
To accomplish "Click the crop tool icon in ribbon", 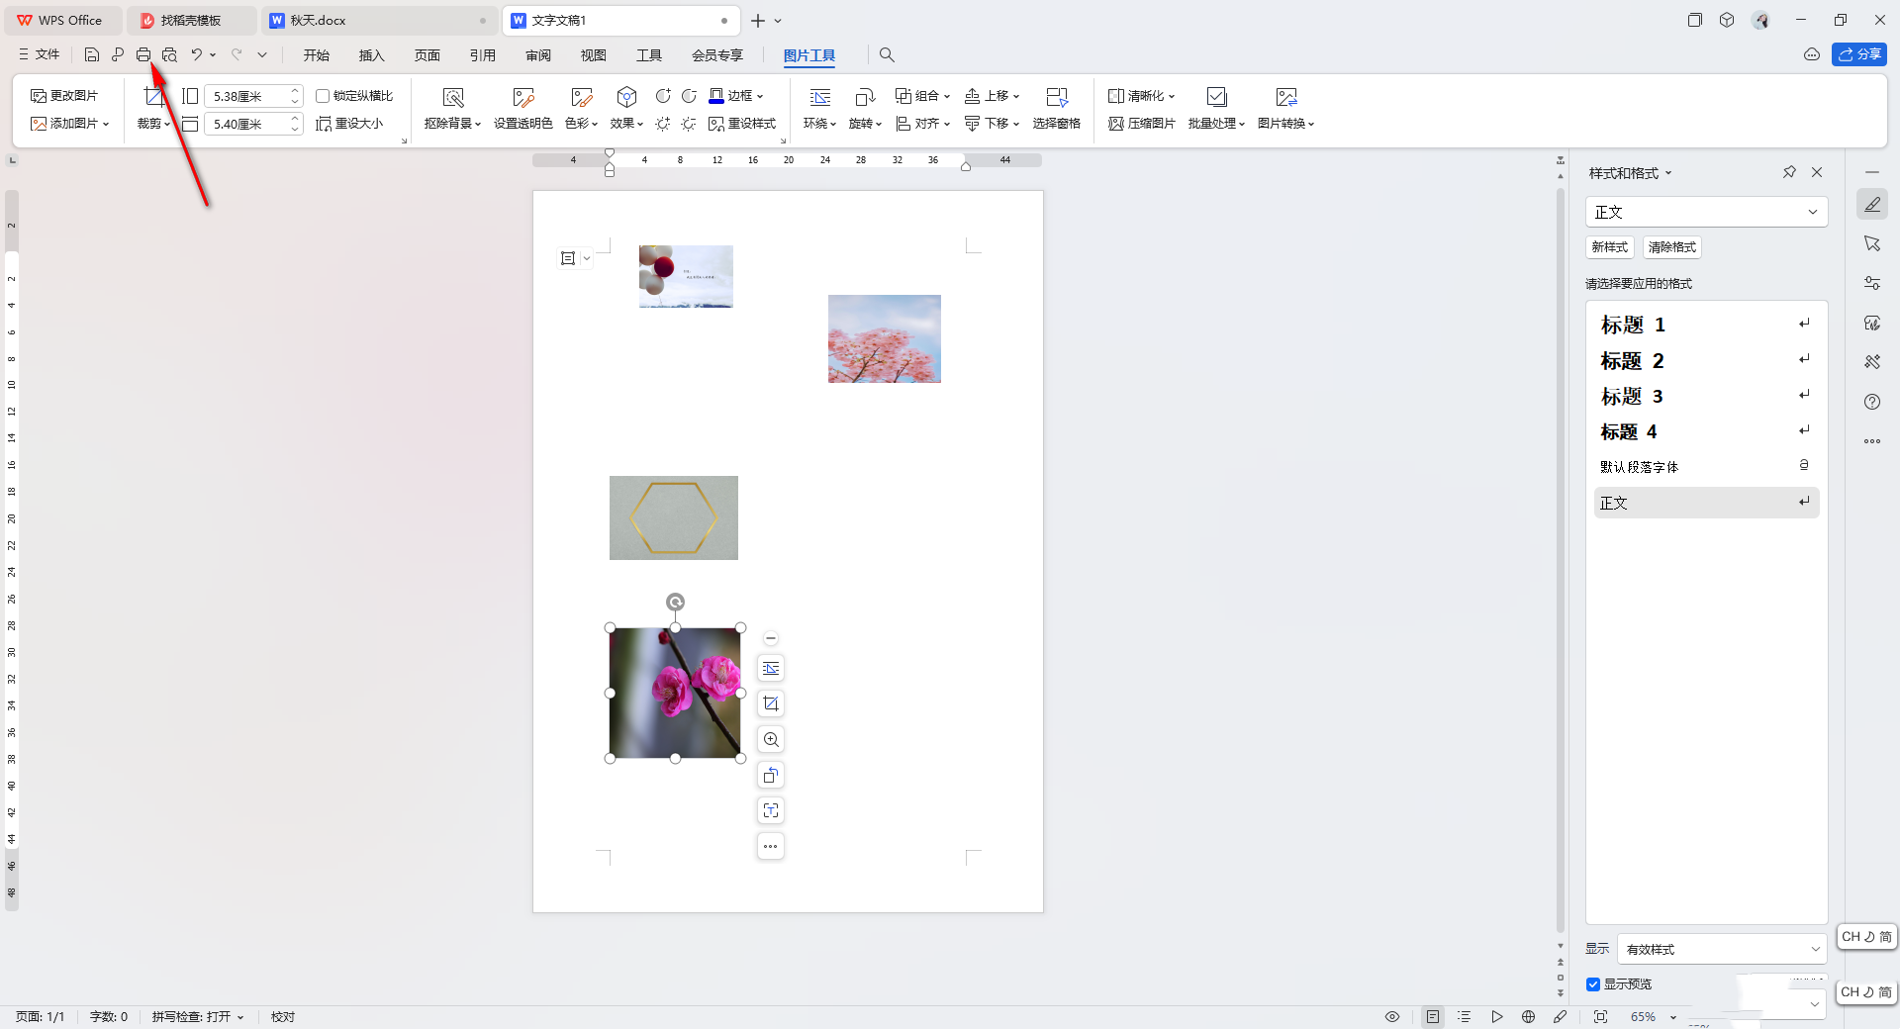I will (x=153, y=97).
